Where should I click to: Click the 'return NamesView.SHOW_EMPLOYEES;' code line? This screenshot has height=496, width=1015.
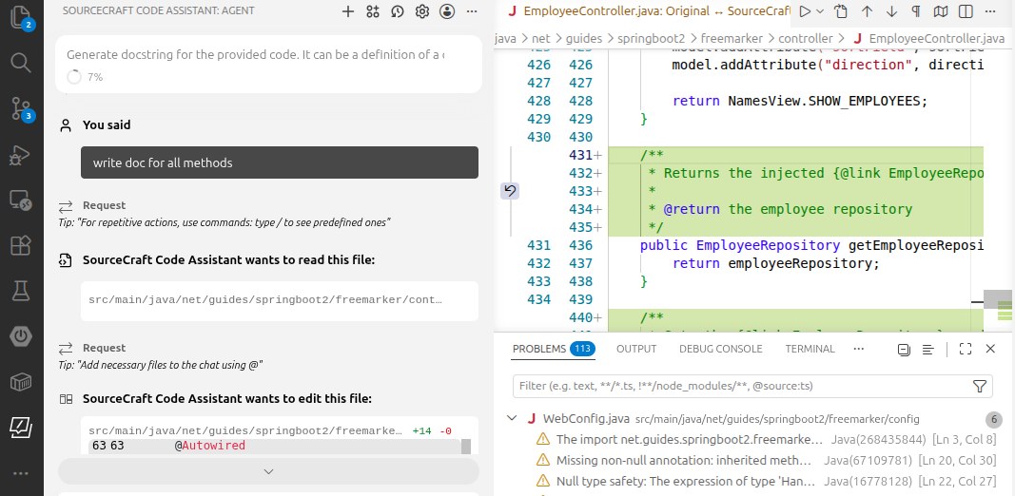800,101
